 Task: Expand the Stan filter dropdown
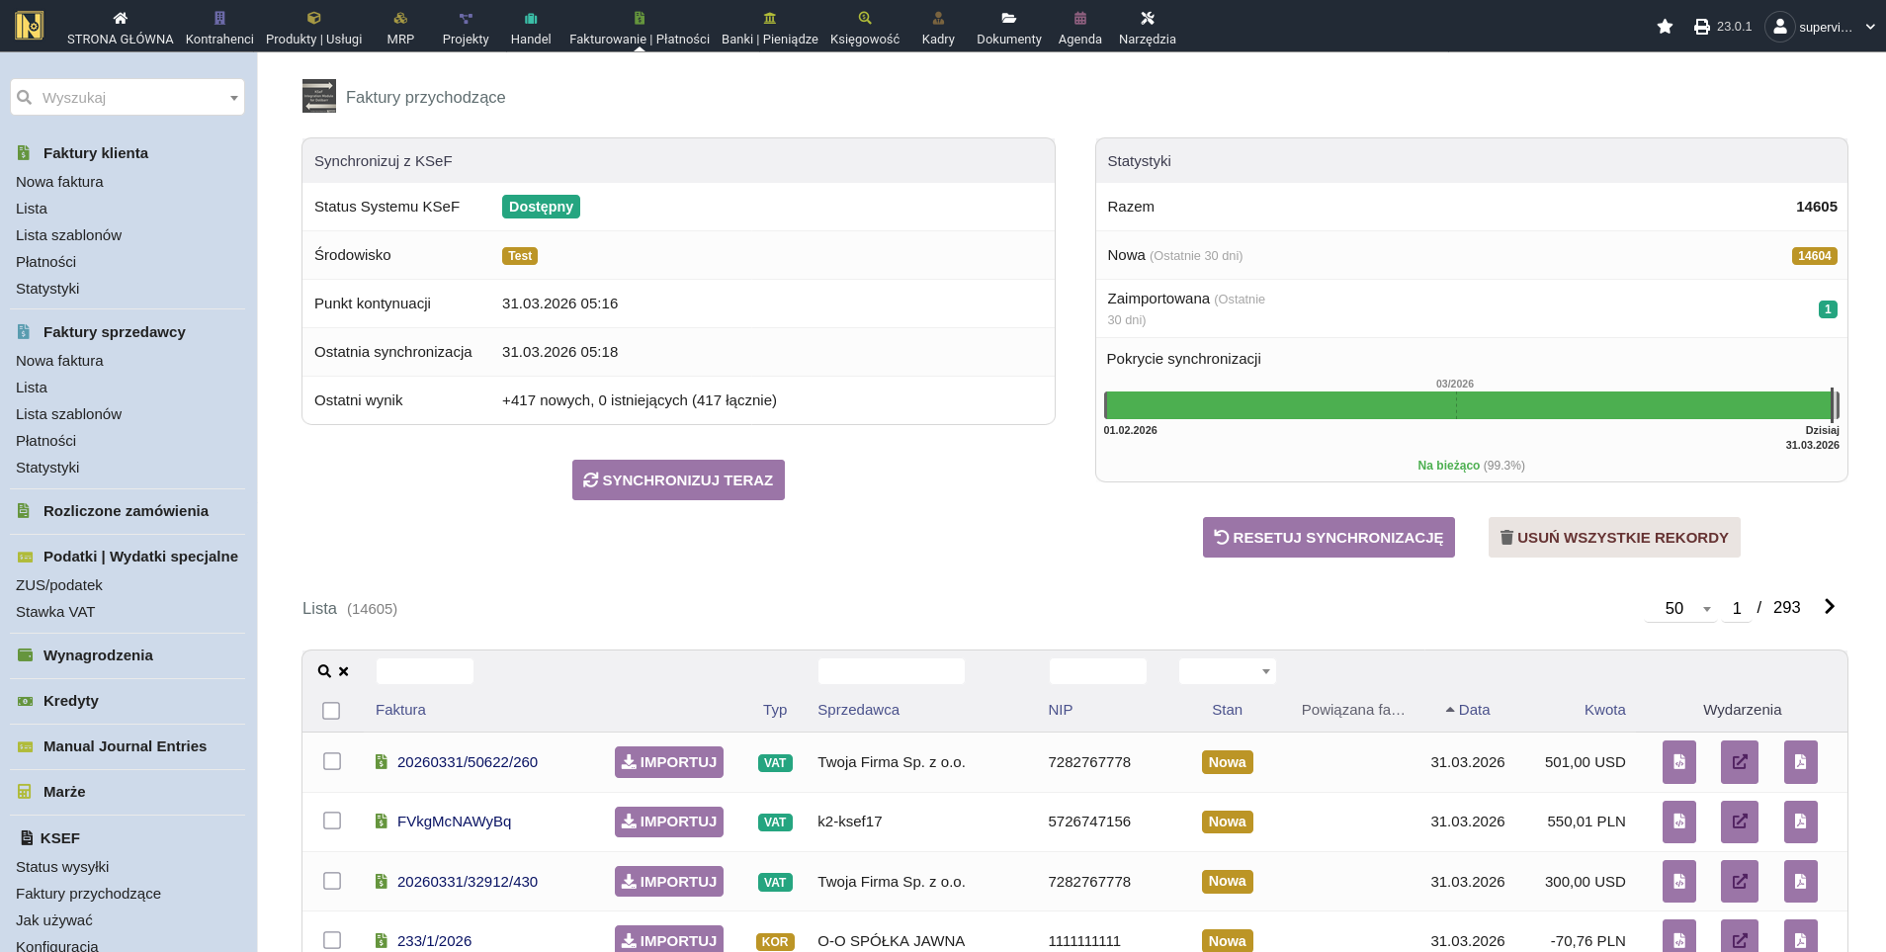[1227, 671]
